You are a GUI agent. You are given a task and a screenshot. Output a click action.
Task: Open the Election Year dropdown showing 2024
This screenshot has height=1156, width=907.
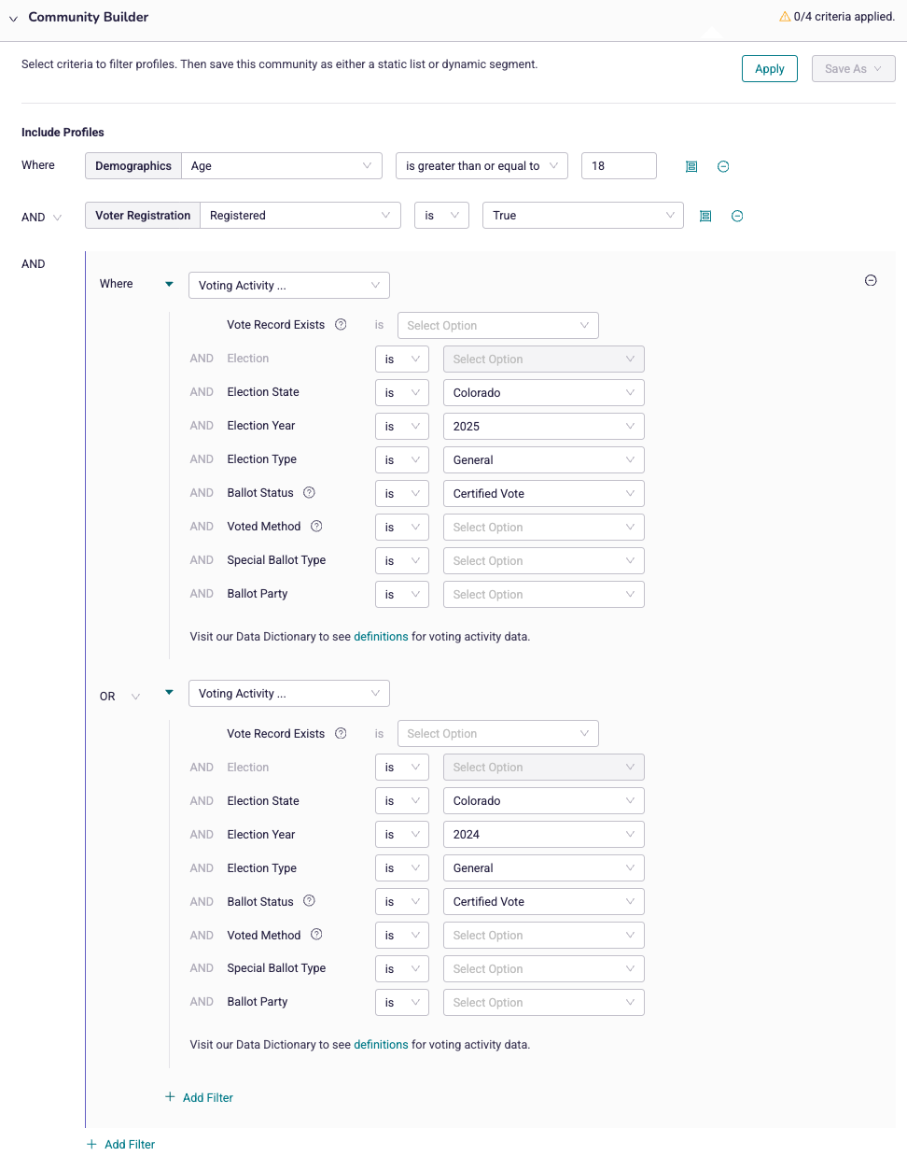point(544,835)
